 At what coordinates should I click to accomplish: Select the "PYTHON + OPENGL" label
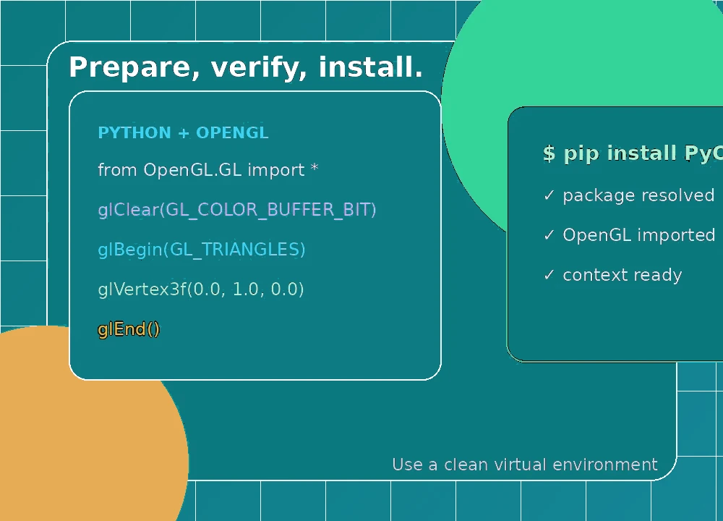pos(183,133)
